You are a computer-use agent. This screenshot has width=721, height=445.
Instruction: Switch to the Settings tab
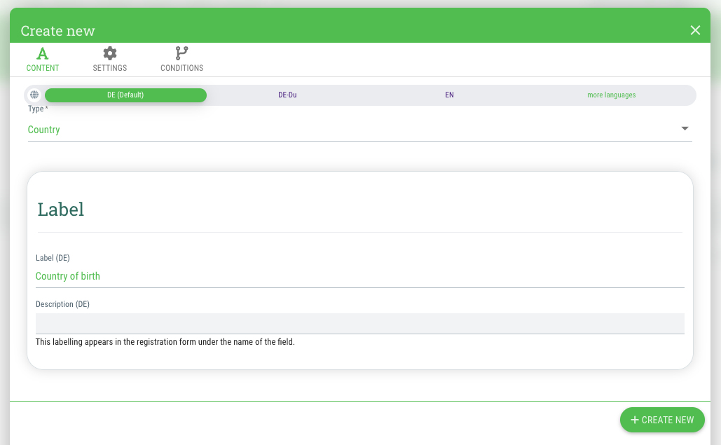(110, 60)
